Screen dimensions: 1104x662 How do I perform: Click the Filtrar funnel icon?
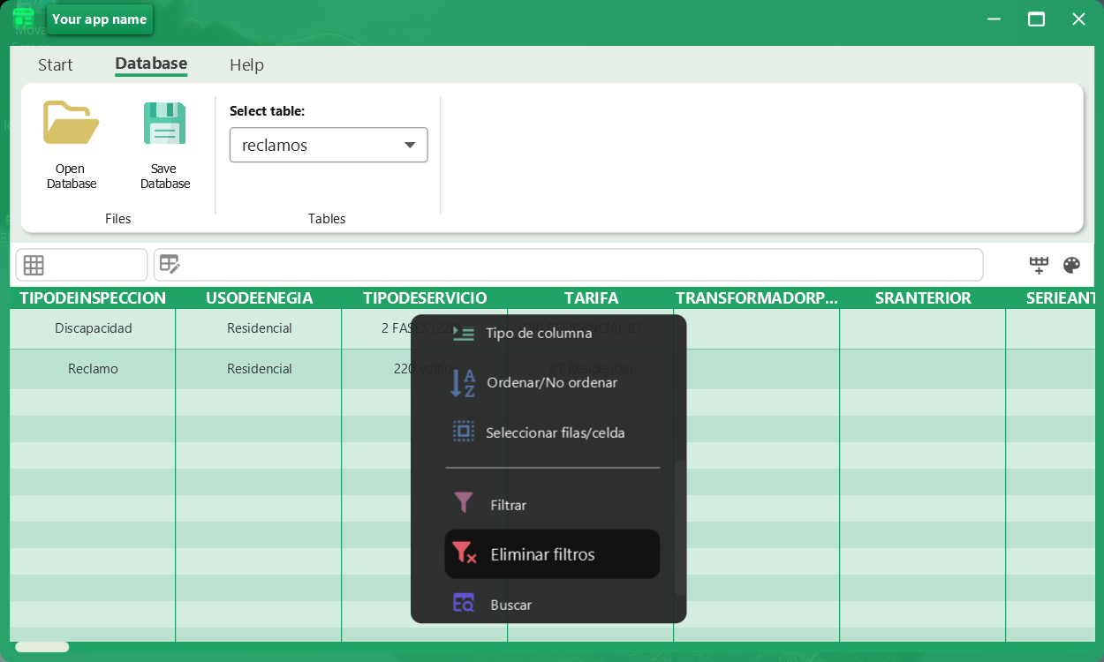[x=464, y=503]
